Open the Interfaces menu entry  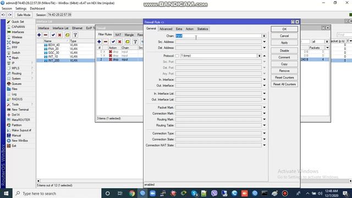click(x=18, y=32)
